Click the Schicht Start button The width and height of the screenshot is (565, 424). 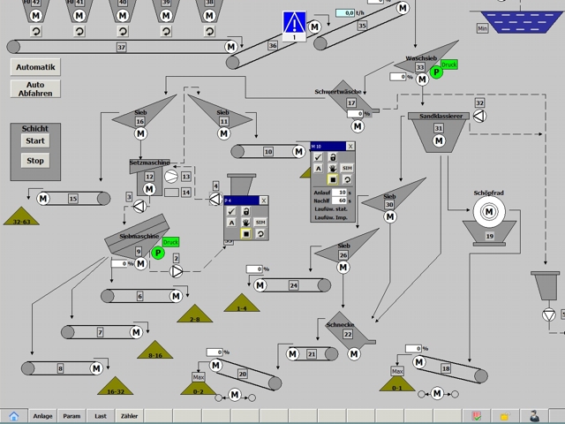(35, 141)
